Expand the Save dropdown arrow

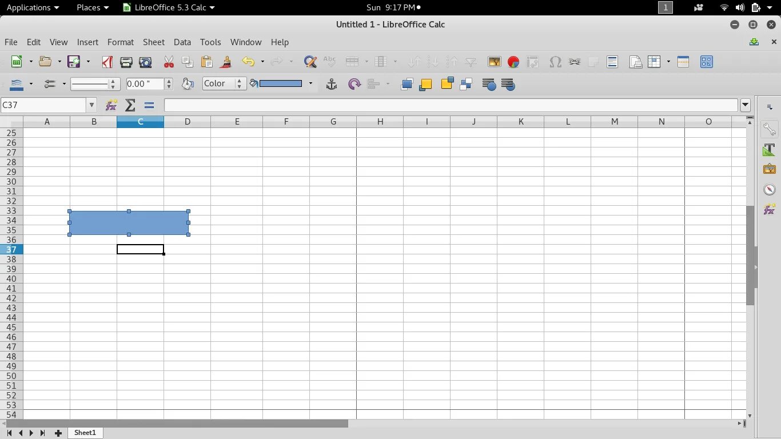tap(88, 62)
